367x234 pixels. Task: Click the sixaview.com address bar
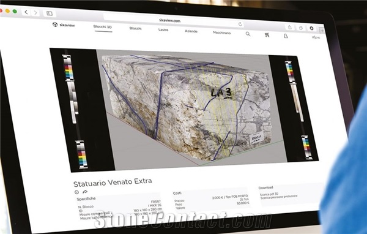173,21
